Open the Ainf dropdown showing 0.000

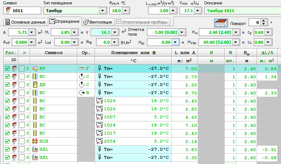32,42
